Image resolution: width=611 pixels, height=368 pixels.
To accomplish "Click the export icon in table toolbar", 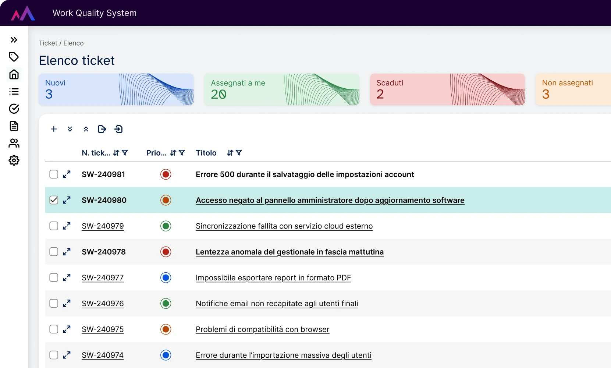I will pos(102,129).
